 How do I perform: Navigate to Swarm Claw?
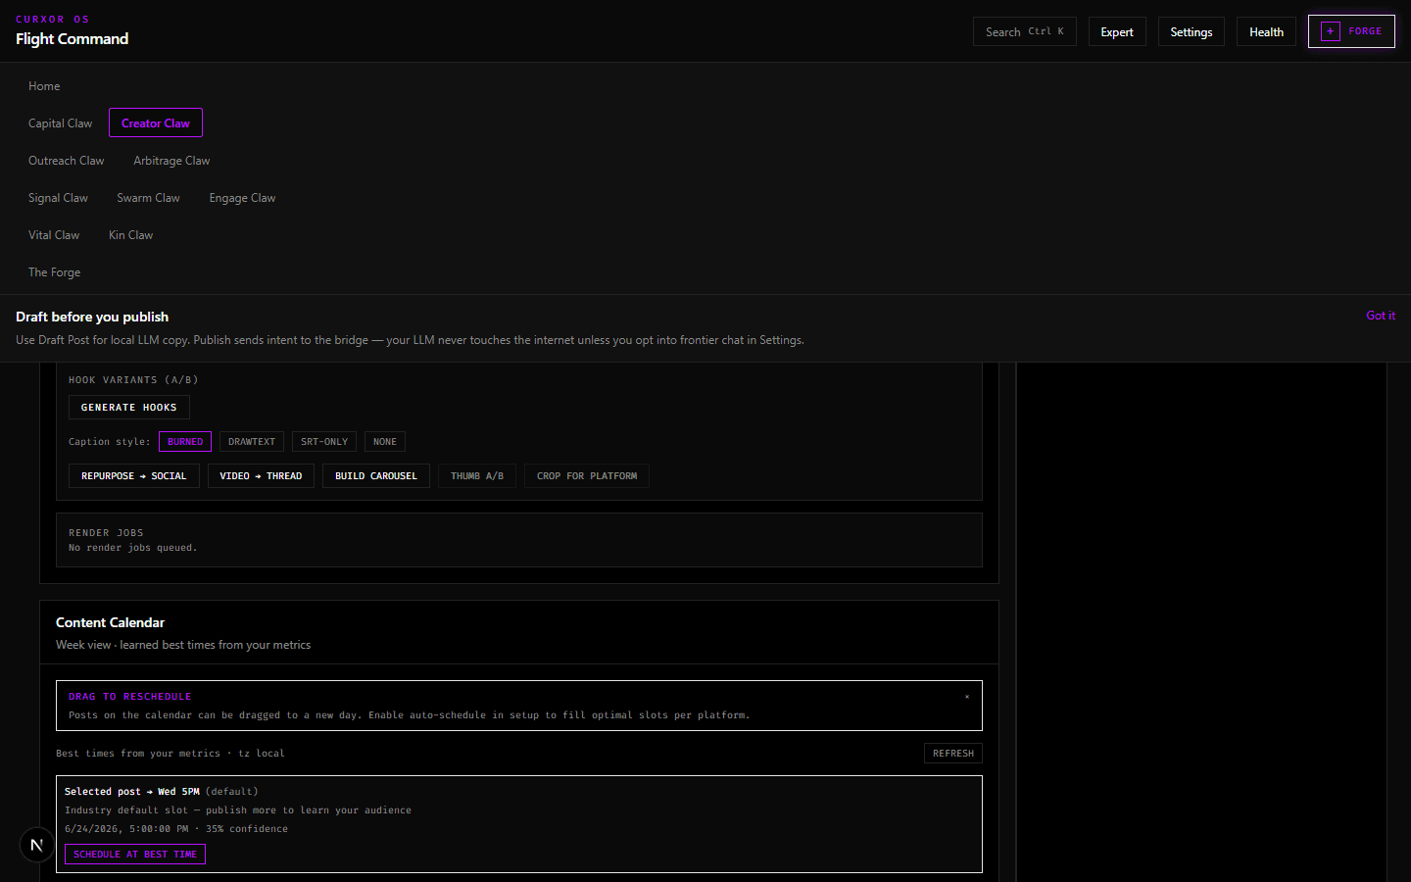pyautogui.click(x=148, y=198)
